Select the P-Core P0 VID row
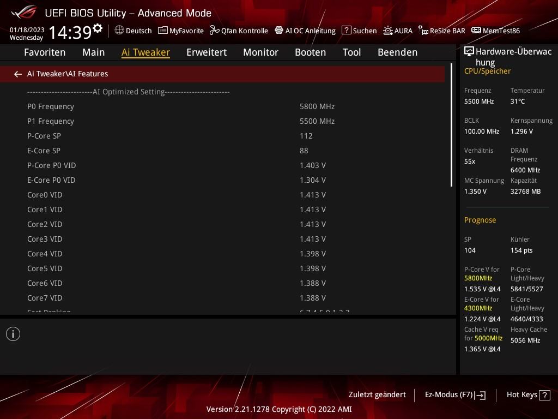Viewport: 558px width, 419px height. (222, 165)
